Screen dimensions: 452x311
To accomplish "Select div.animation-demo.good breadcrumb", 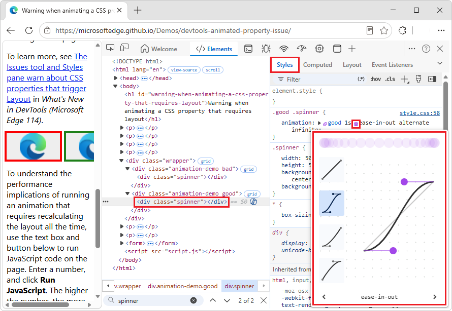I will (182, 286).
